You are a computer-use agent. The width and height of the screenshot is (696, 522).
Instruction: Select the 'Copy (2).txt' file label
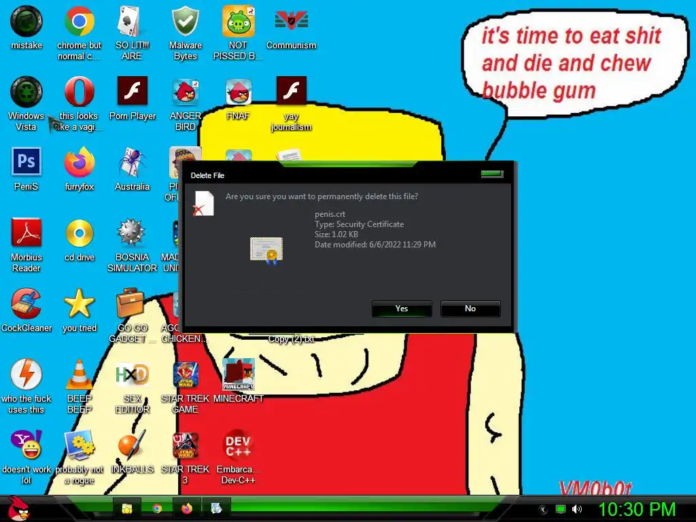291,339
